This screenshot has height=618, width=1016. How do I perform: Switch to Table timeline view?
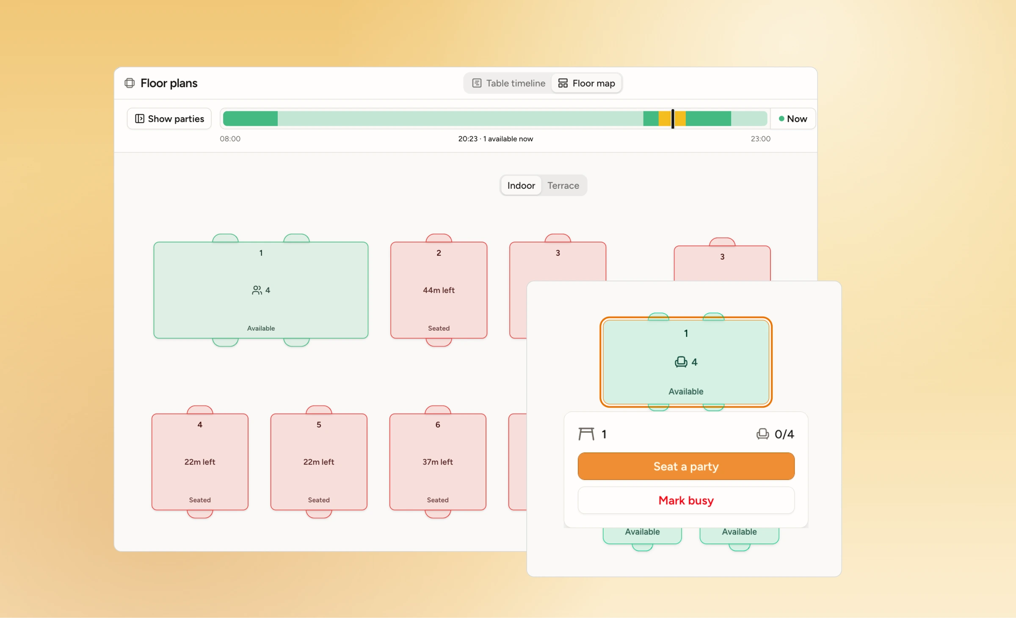(x=509, y=83)
